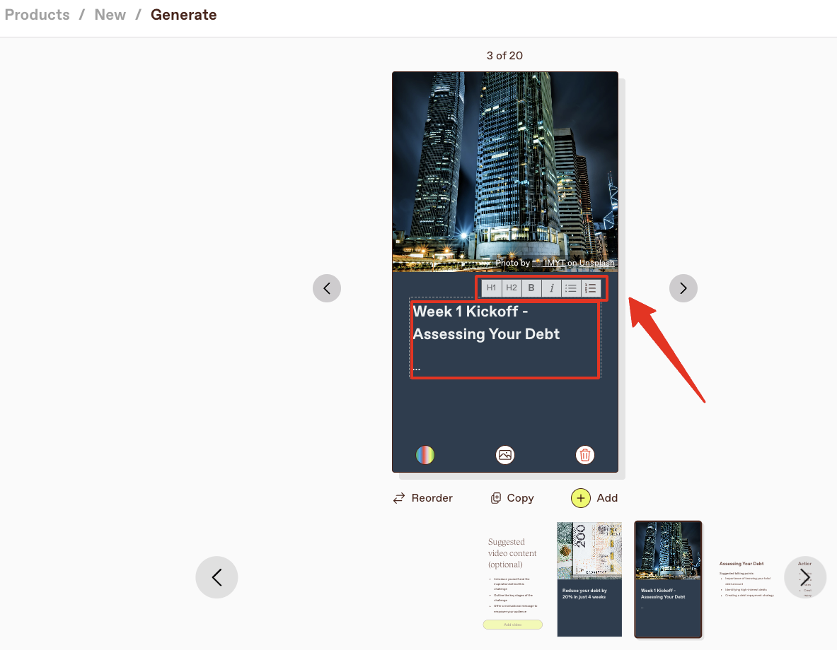
Task: Open Products breadcrumb
Action: pos(37,15)
